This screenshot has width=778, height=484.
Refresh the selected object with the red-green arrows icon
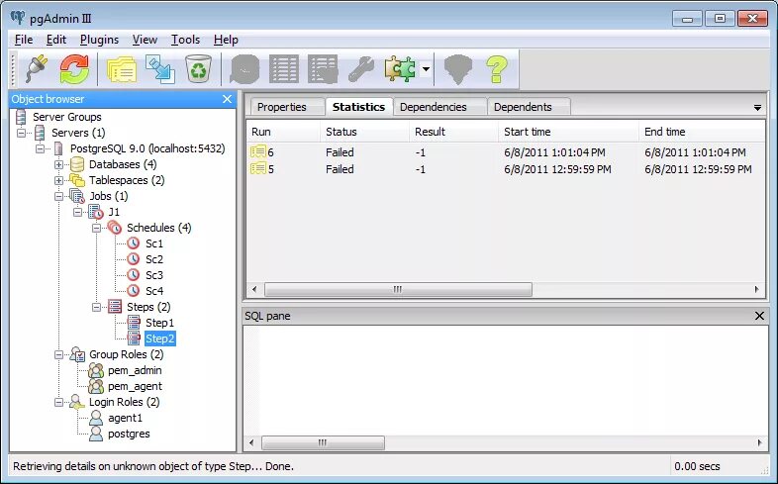click(x=74, y=69)
